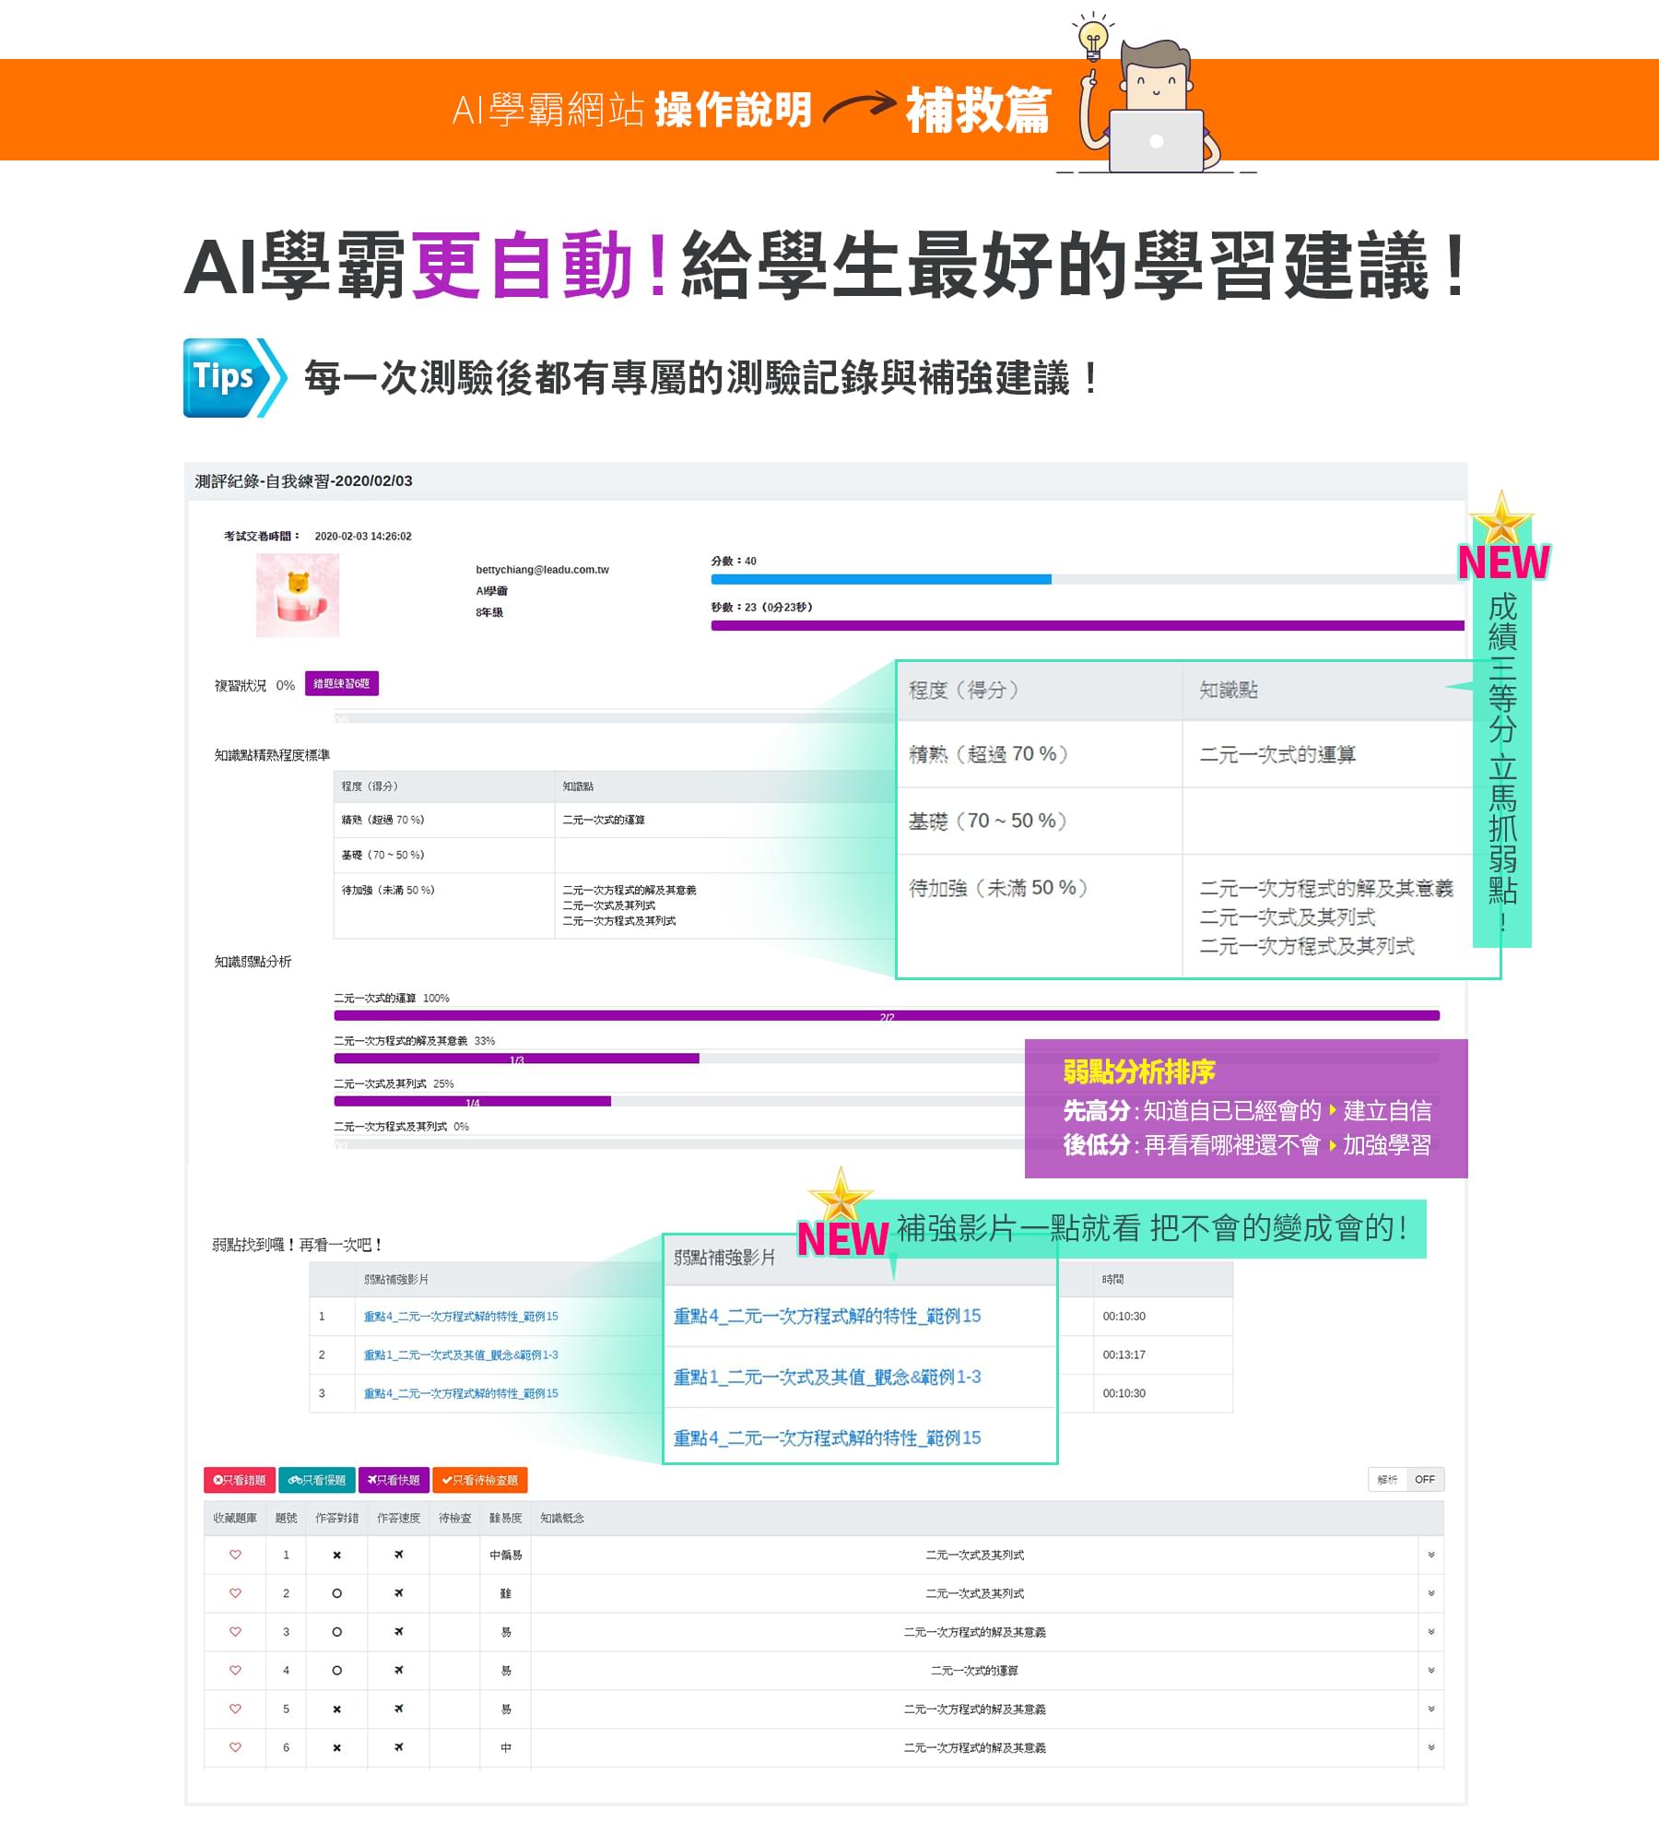Click the correct-answer circle mark in question 2
The image size is (1659, 1845).
337,1594
